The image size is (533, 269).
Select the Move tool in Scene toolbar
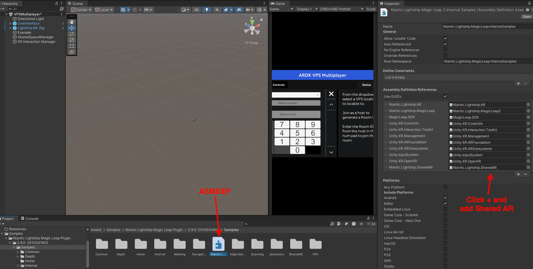(x=72, y=28)
